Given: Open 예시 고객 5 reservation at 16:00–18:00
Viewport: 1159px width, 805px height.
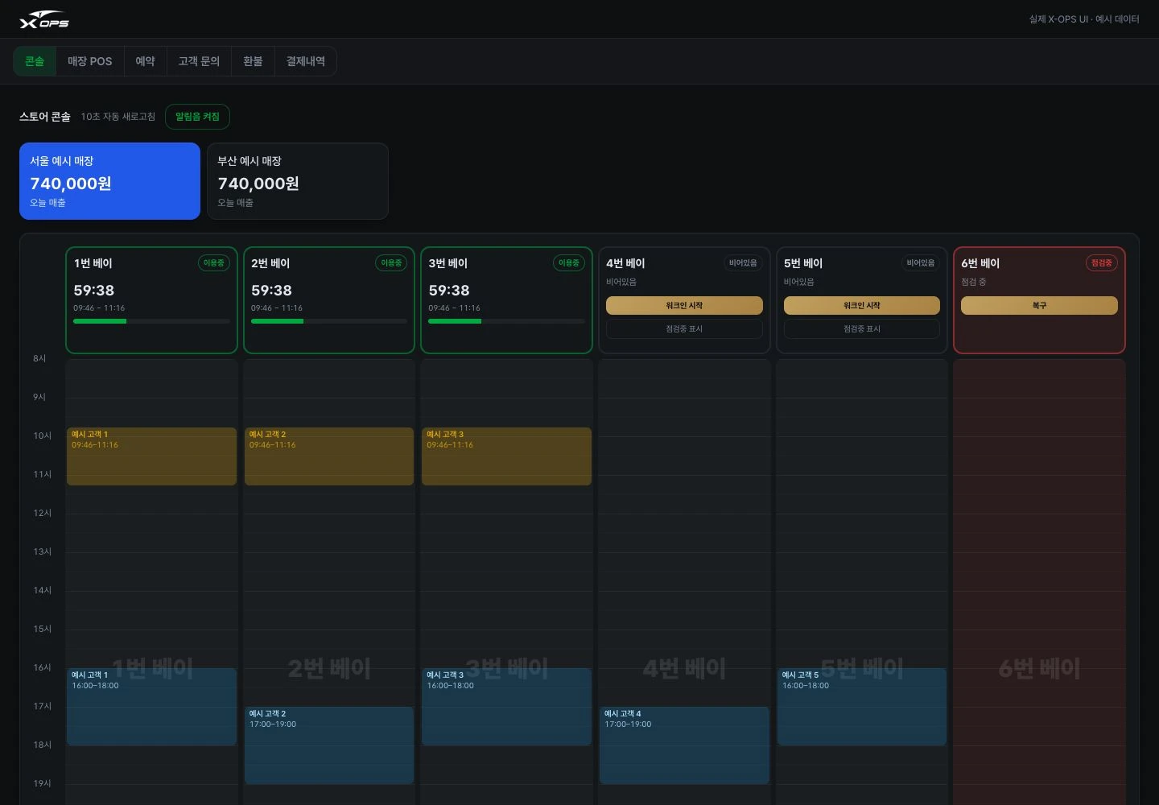Looking at the screenshot, I should [862, 707].
